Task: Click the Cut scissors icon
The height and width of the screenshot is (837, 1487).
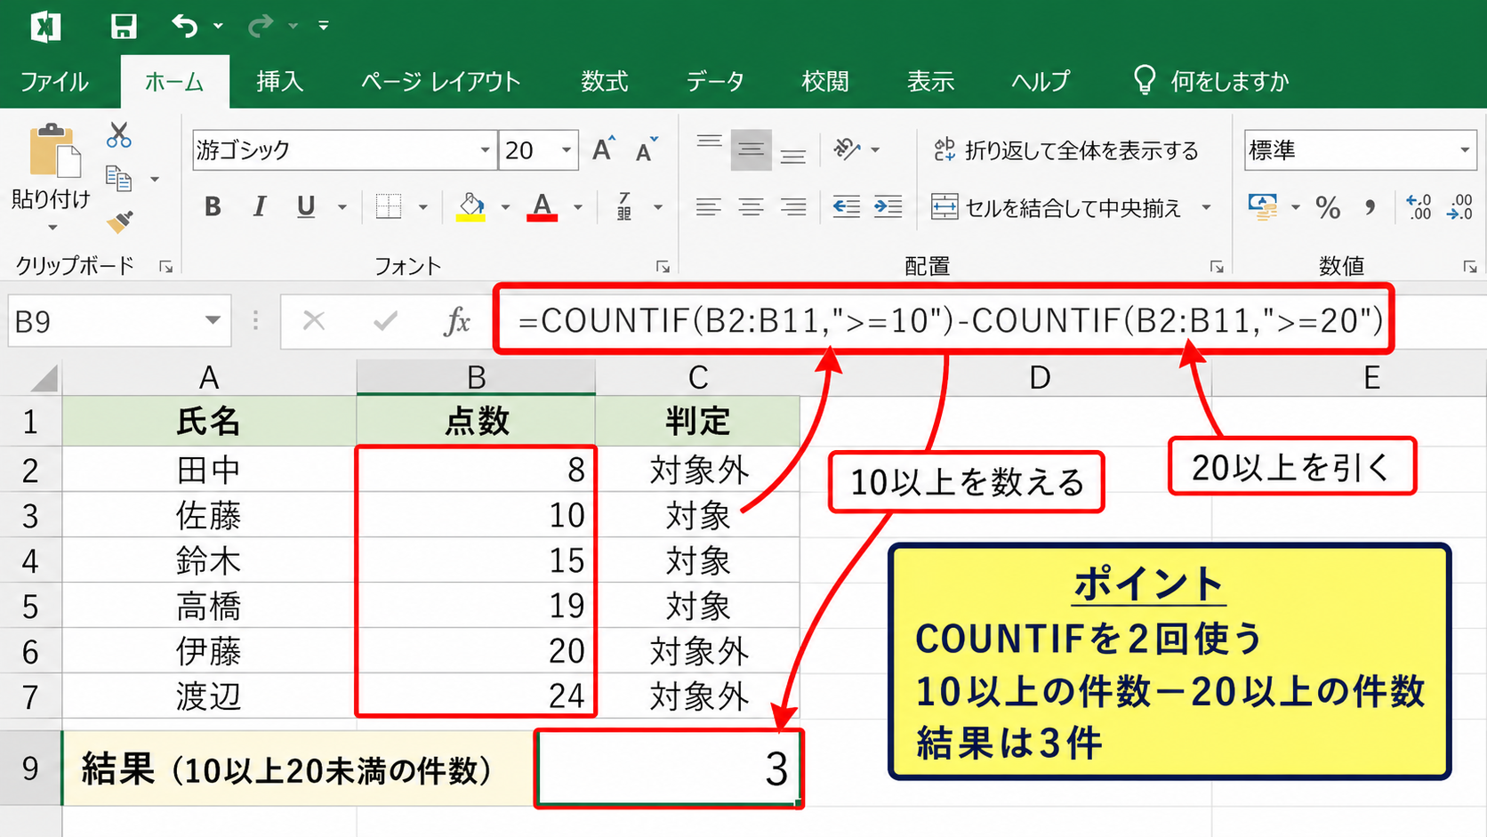Action: (119, 135)
